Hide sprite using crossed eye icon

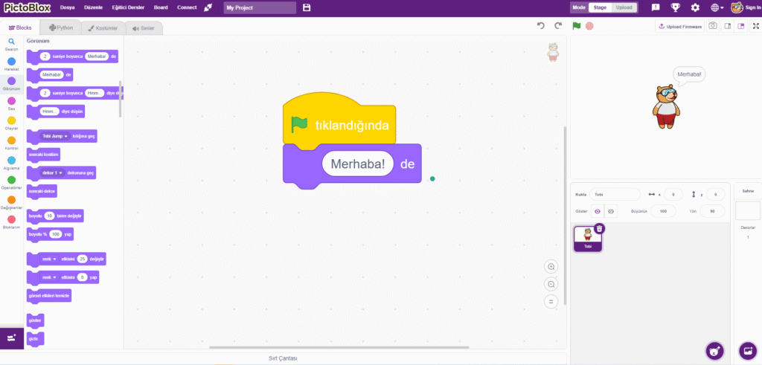pos(610,211)
